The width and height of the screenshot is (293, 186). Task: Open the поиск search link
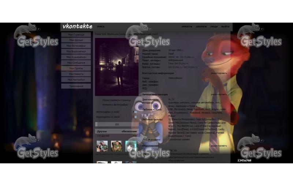tap(101, 26)
